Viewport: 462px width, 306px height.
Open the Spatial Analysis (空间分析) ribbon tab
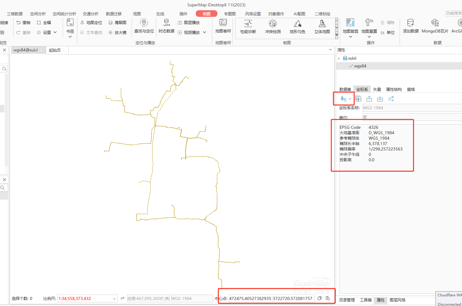(x=38, y=14)
